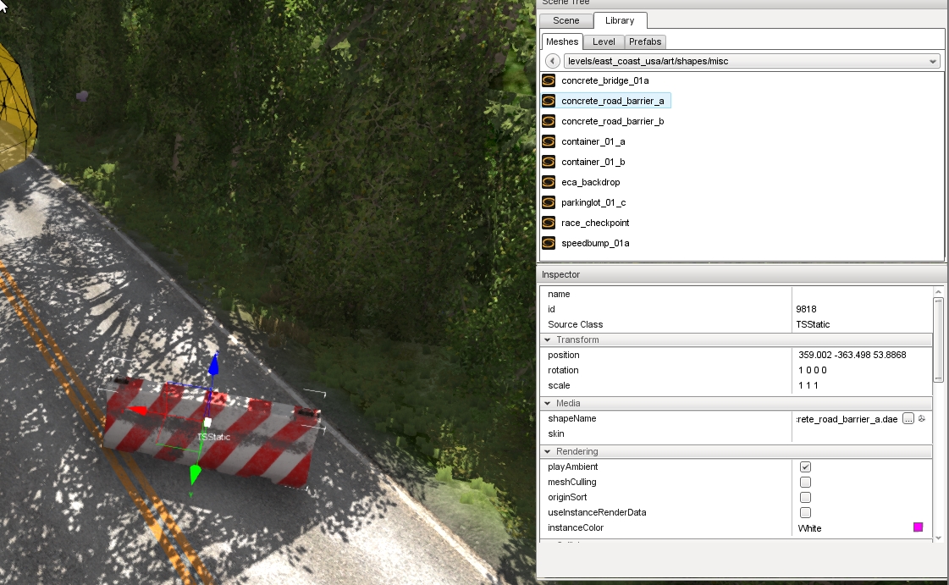This screenshot has width=949, height=585.
Task: Open the Level sub-tab
Action: pyautogui.click(x=604, y=41)
